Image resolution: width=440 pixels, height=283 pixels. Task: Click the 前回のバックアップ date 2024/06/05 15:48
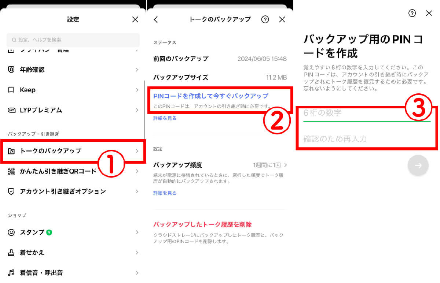tap(262, 59)
